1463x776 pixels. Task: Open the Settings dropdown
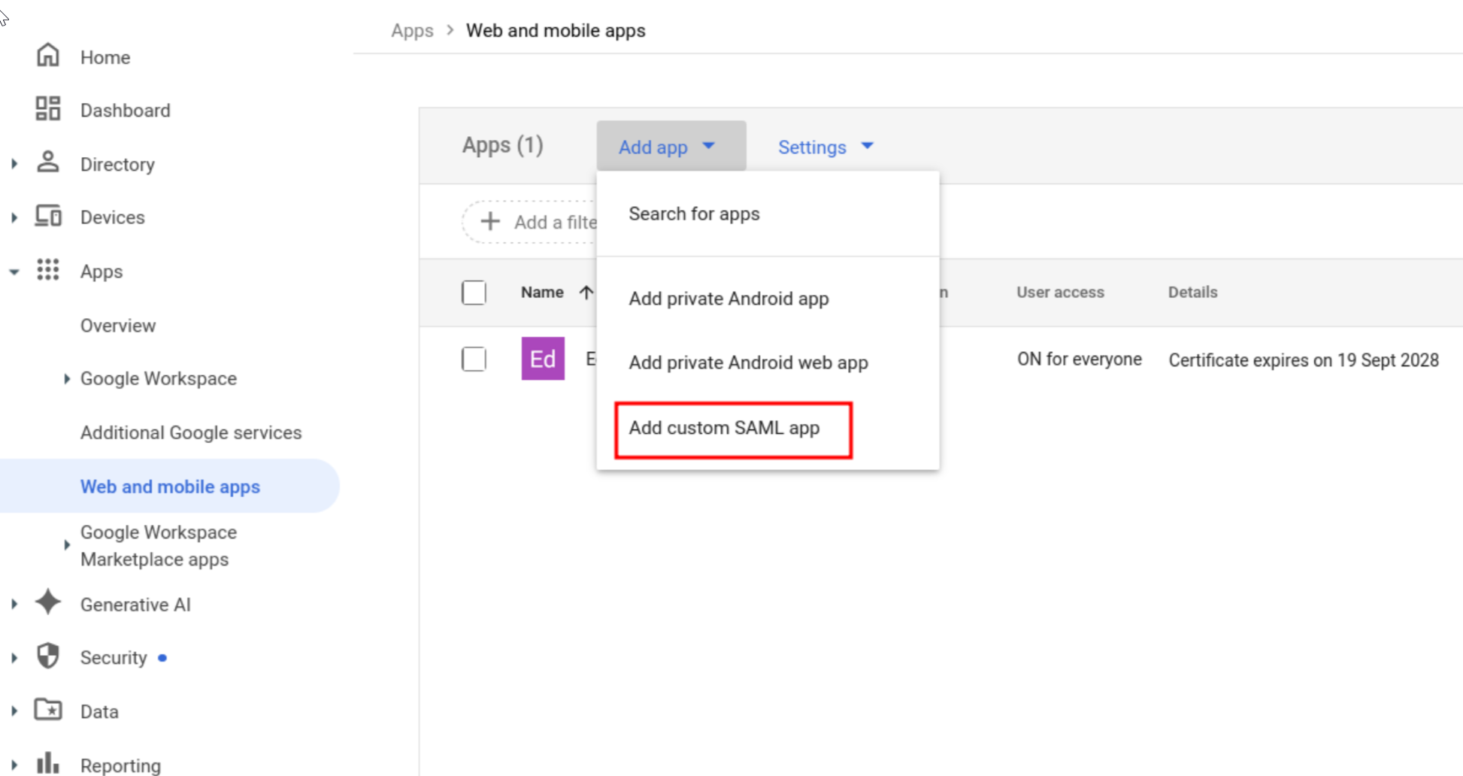825,147
